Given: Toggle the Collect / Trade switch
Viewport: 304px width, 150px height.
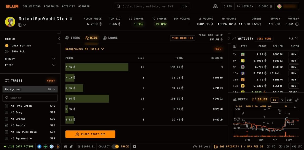Looking at the screenshot, I should (115, 146).
